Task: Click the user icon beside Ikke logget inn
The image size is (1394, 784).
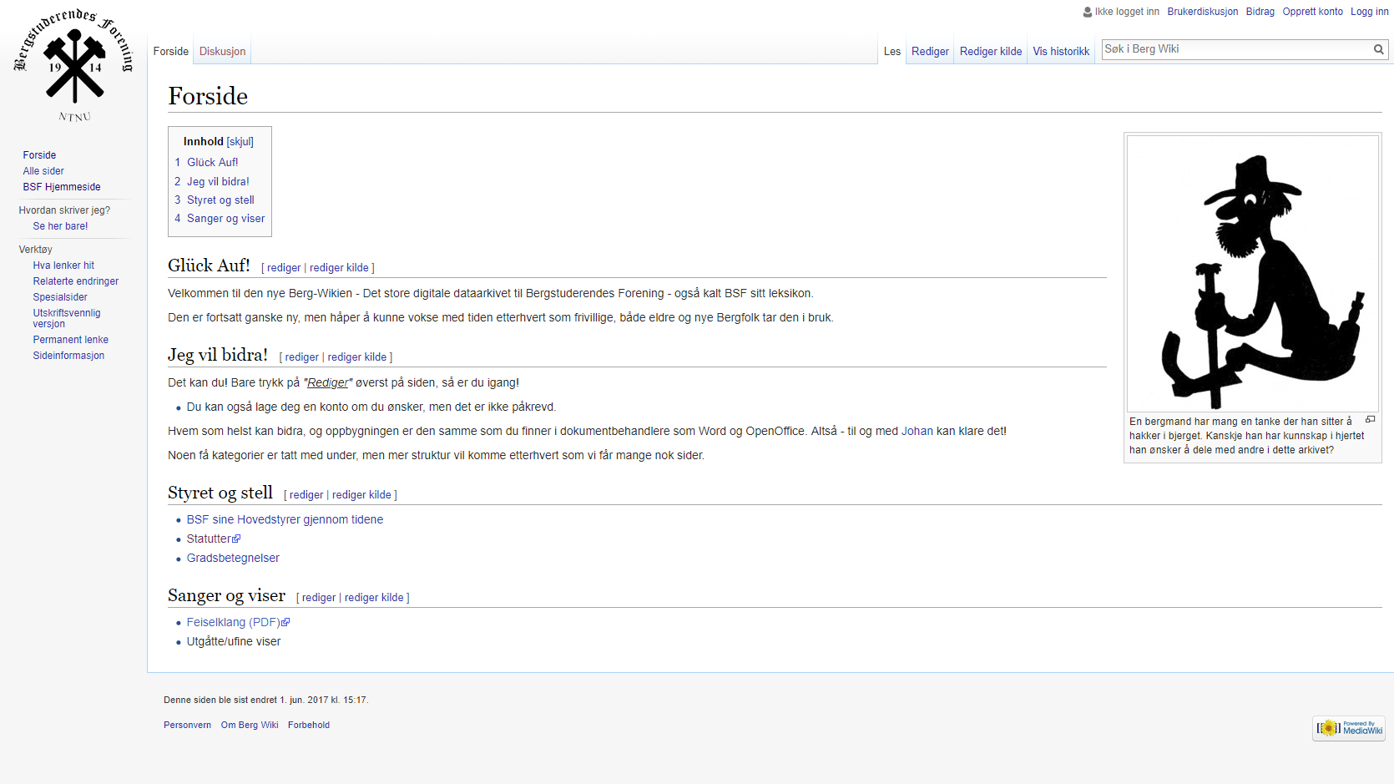Action: pyautogui.click(x=1087, y=13)
